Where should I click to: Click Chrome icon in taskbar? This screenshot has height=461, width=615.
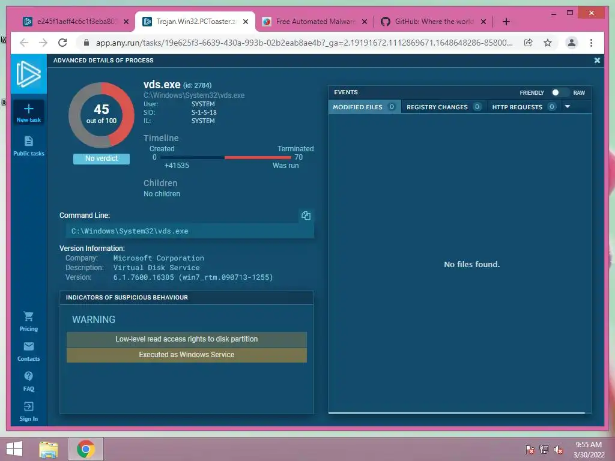pos(85,449)
